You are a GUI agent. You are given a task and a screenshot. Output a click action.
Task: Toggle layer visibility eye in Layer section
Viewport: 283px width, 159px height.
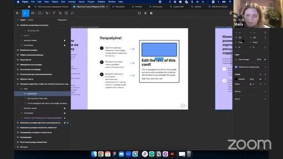pos(265,60)
